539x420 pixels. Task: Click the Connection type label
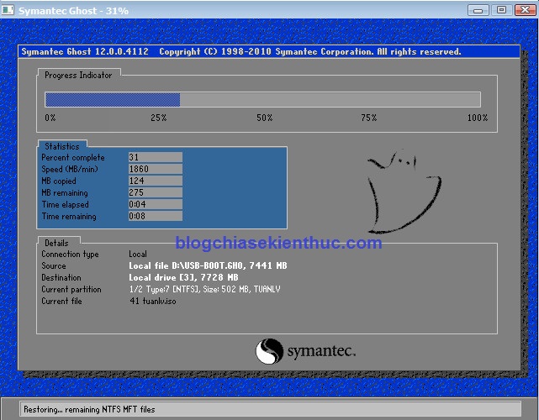70,255
